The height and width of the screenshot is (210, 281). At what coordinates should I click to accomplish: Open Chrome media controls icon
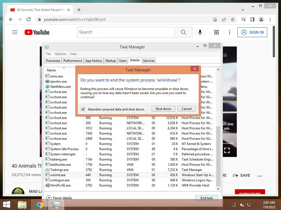coord(244,19)
